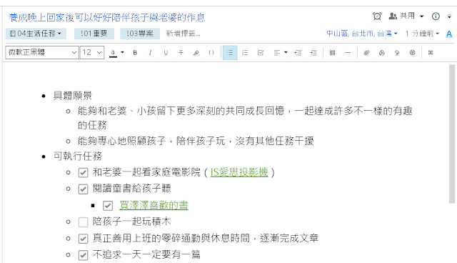Uncheck 閱讀童書給孩子聽 checkbox
This screenshot has height=263, width=457.
click(83, 189)
